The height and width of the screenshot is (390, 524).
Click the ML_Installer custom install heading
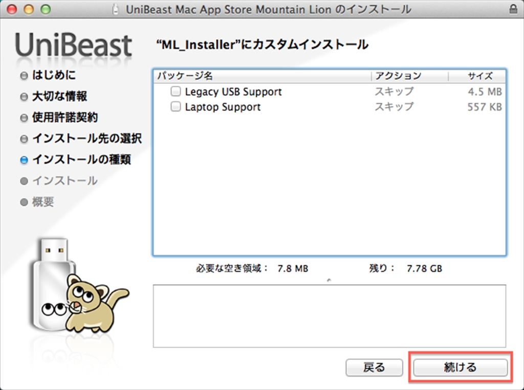coord(263,44)
